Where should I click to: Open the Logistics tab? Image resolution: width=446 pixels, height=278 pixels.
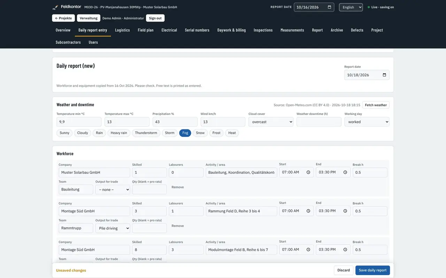(122, 30)
